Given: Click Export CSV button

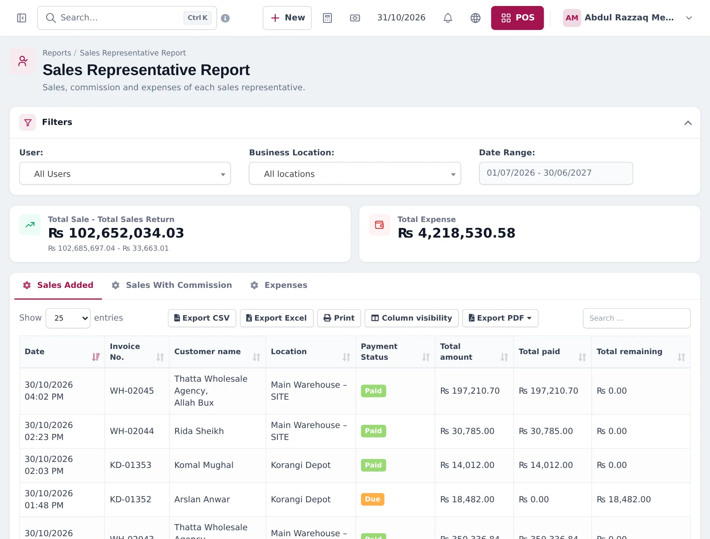Looking at the screenshot, I should (x=202, y=318).
